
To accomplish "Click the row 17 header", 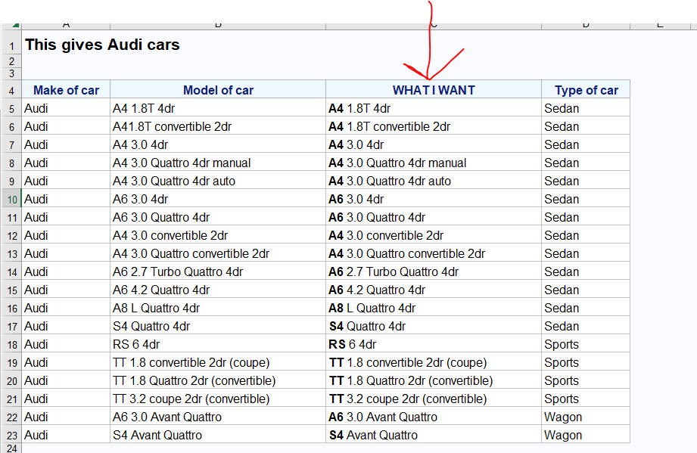I will [11, 327].
